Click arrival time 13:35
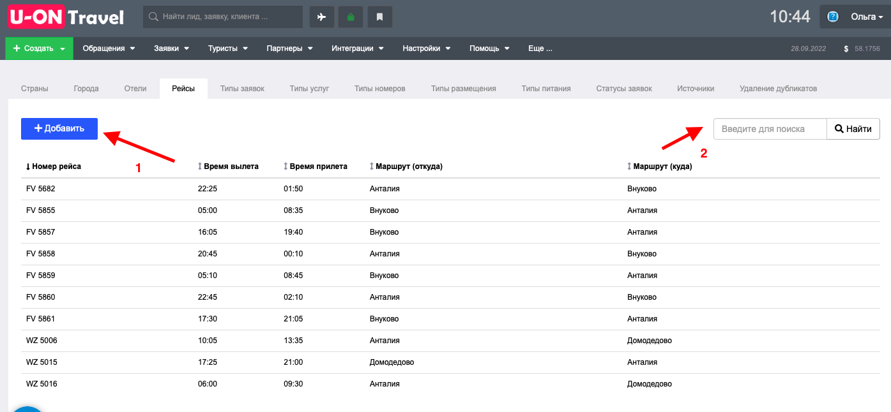The width and height of the screenshot is (891, 412). [x=293, y=341]
